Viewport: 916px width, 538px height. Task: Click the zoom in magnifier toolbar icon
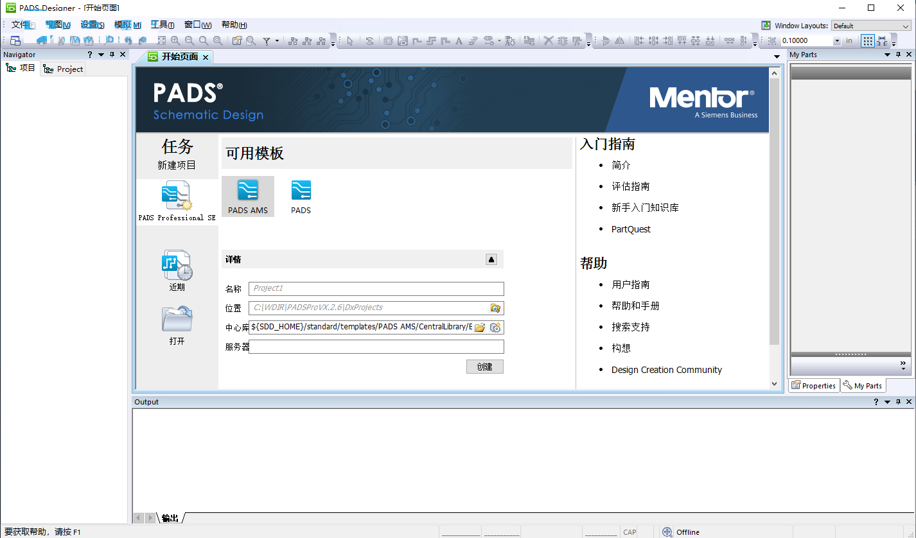click(x=175, y=40)
